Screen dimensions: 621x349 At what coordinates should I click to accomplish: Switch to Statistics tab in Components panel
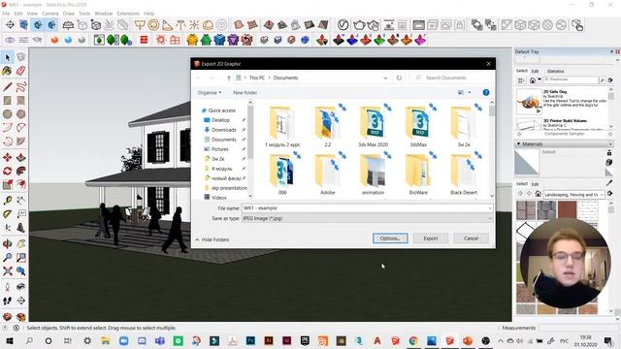555,71
